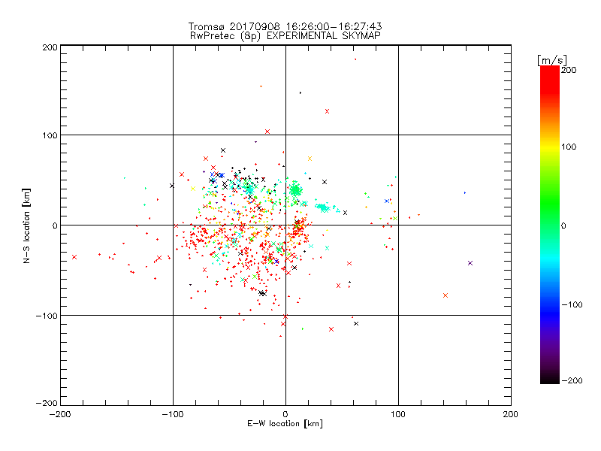Image resolution: width=601 pixels, height=451 pixels.
Task: Click the title line 'Tromsø 20170908 16:26:00-16:27:43'
Action: click(x=285, y=26)
